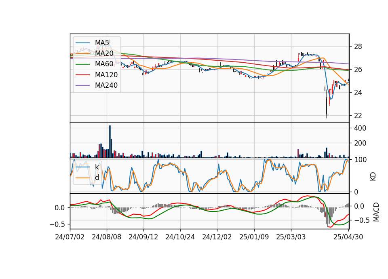Image resolution: width=388 pixels, height=279 pixels.
Task: Click the MA60 legend label
Action: pyautogui.click(x=104, y=64)
